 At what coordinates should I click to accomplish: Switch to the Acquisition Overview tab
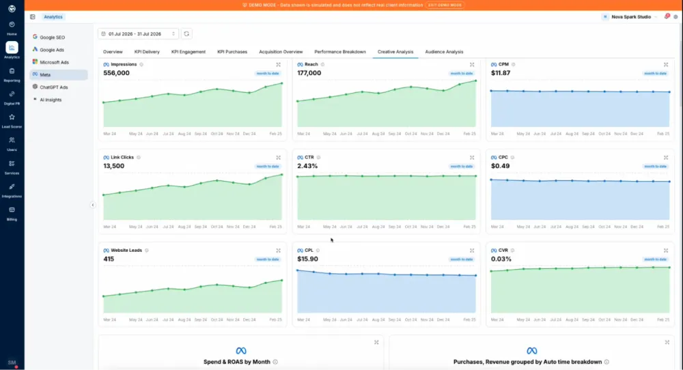point(281,52)
